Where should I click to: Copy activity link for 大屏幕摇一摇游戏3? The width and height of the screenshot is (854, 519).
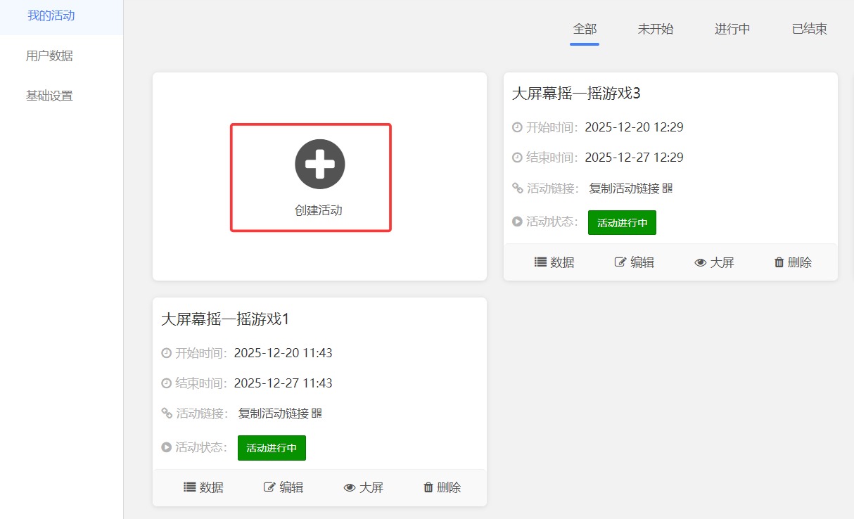point(624,188)
